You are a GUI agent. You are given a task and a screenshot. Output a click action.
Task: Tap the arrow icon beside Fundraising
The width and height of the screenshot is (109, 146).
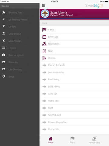44,79
